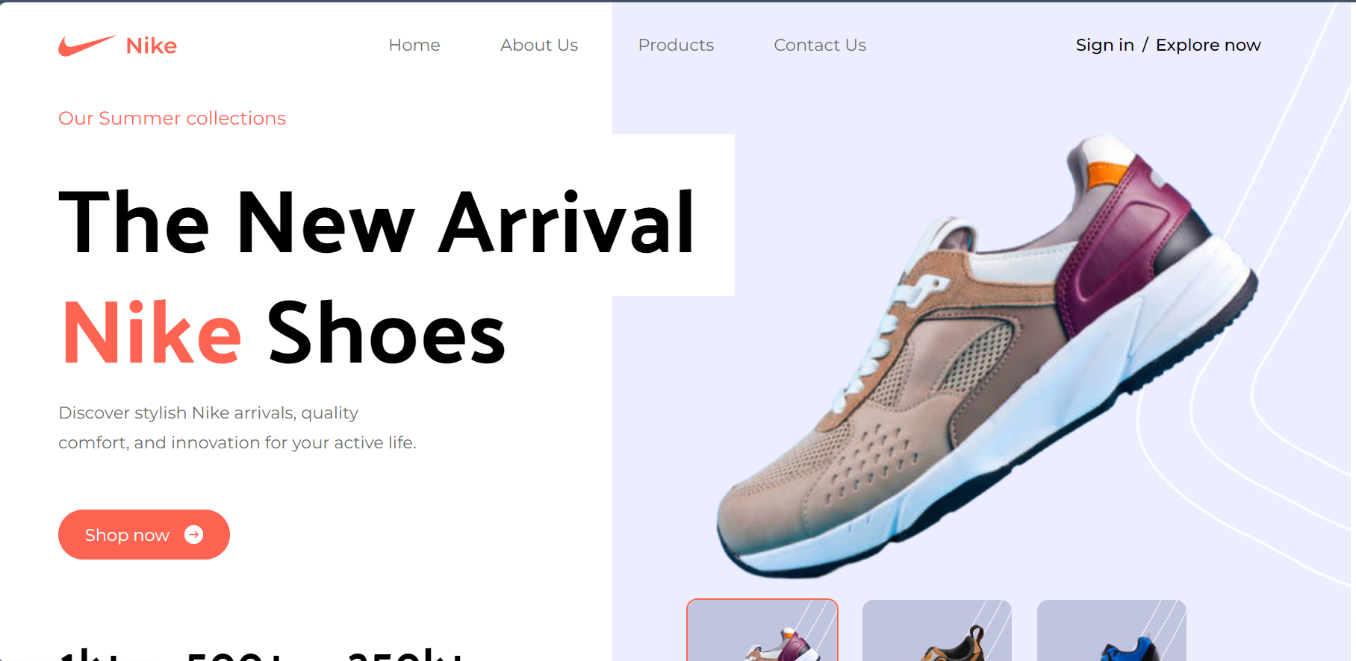This screenshot has width=1356, height=661.
Task: Click the red Nike word in headline
Action: point(152,333)
